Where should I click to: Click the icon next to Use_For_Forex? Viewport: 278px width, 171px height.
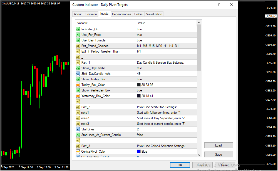coord(78,35)
